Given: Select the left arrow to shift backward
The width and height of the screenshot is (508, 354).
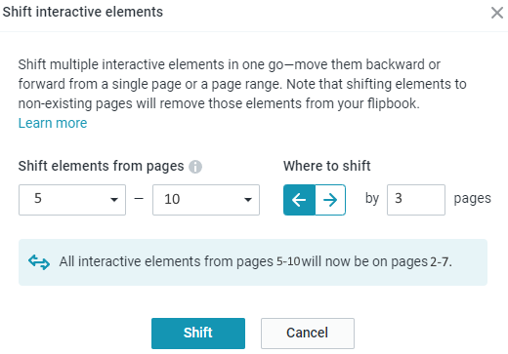Looking at the screenshot, I should coord(299,200).
